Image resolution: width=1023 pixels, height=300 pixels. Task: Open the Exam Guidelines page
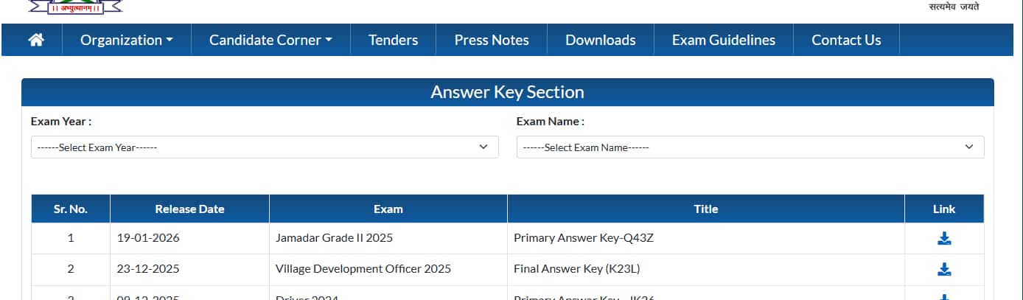pos(723,40)
